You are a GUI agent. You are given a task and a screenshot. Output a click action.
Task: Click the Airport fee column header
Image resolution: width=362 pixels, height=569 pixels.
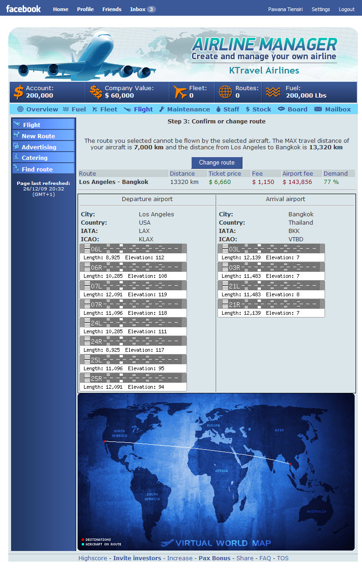[x=298, y=173]
